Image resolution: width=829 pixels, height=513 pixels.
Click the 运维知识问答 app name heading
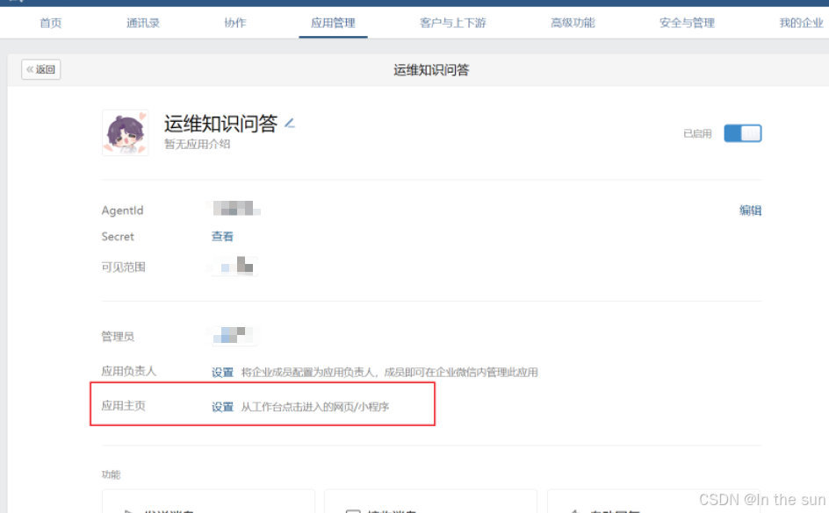pos(220,124)
